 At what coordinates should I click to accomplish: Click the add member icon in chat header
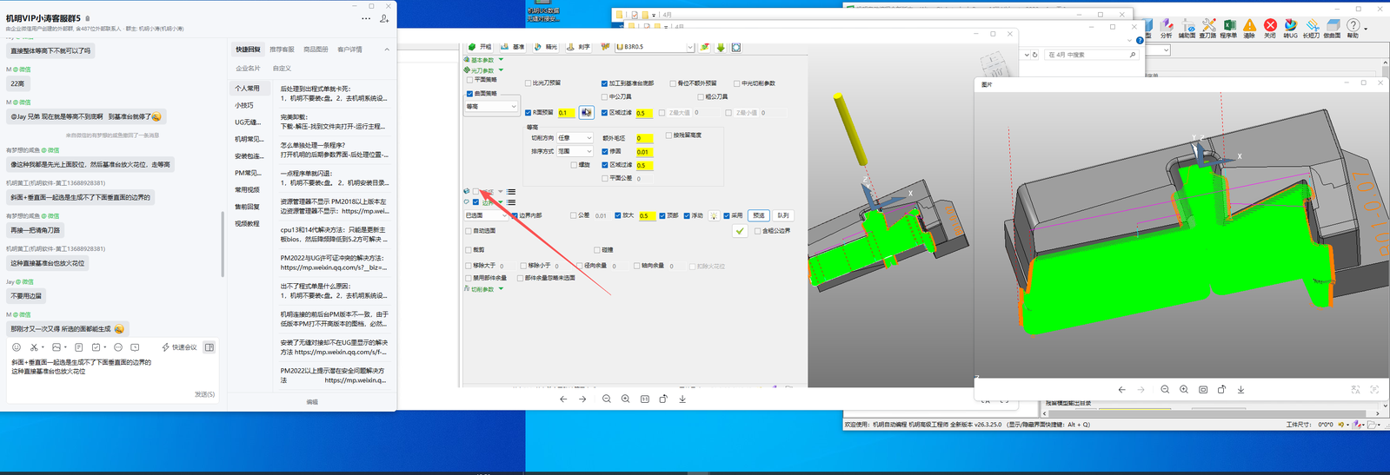pyautogui.click(x=384, y=18)
